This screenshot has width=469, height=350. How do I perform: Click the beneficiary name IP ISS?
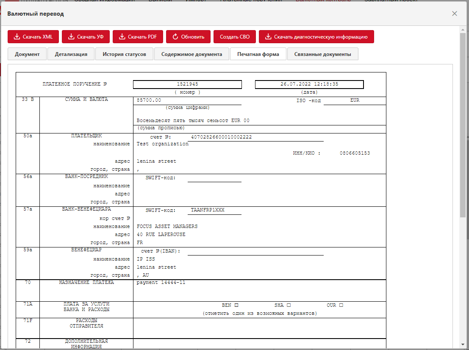click(x=146, y=259)
